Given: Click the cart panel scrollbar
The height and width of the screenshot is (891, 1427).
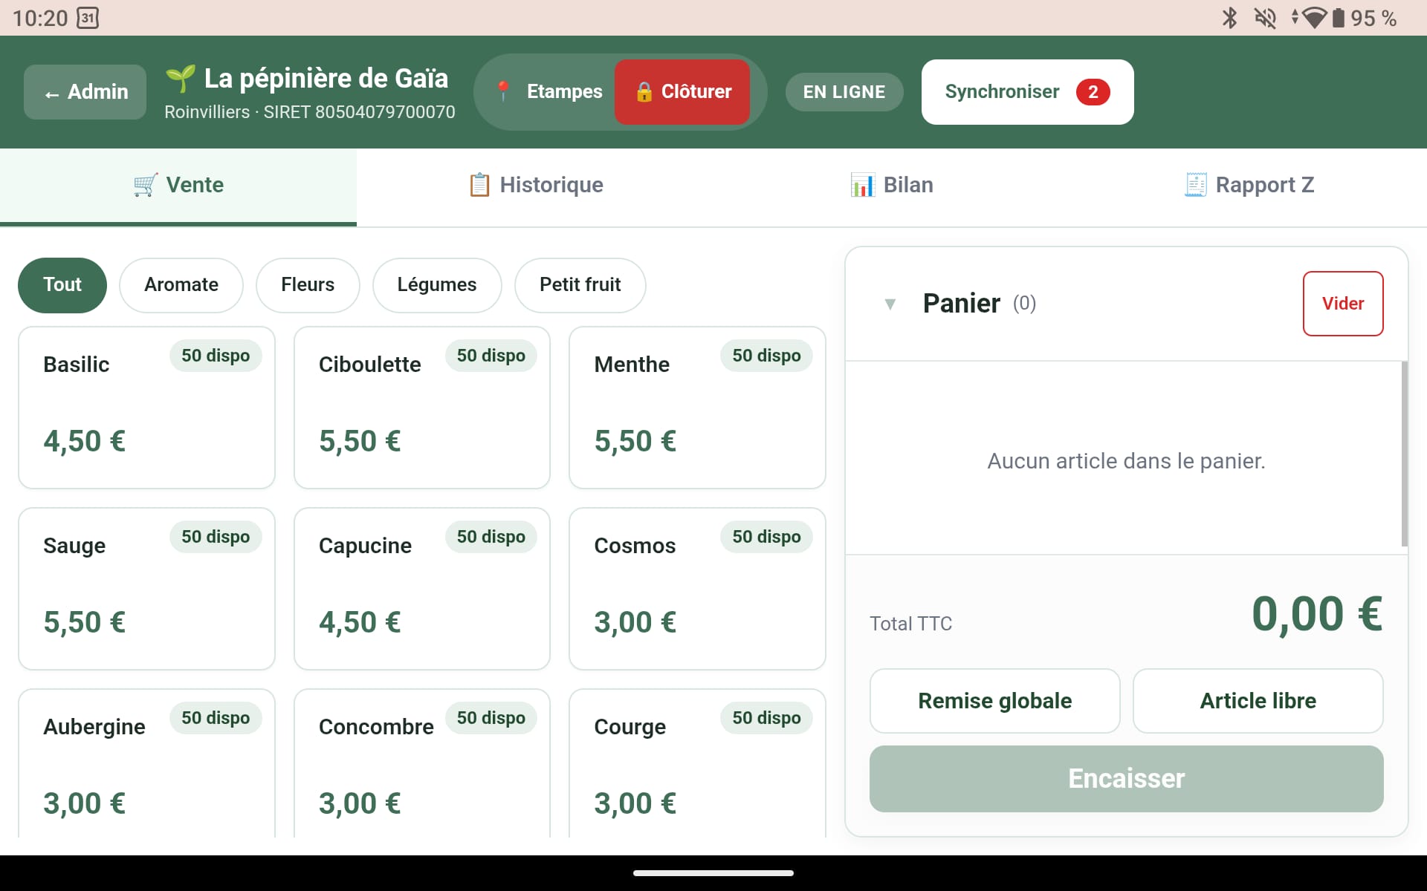Looking at the screenshot, I should [x=1404, y=454].
